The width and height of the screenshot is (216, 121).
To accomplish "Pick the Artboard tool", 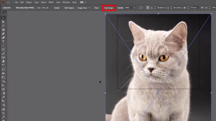I will 3,113.
